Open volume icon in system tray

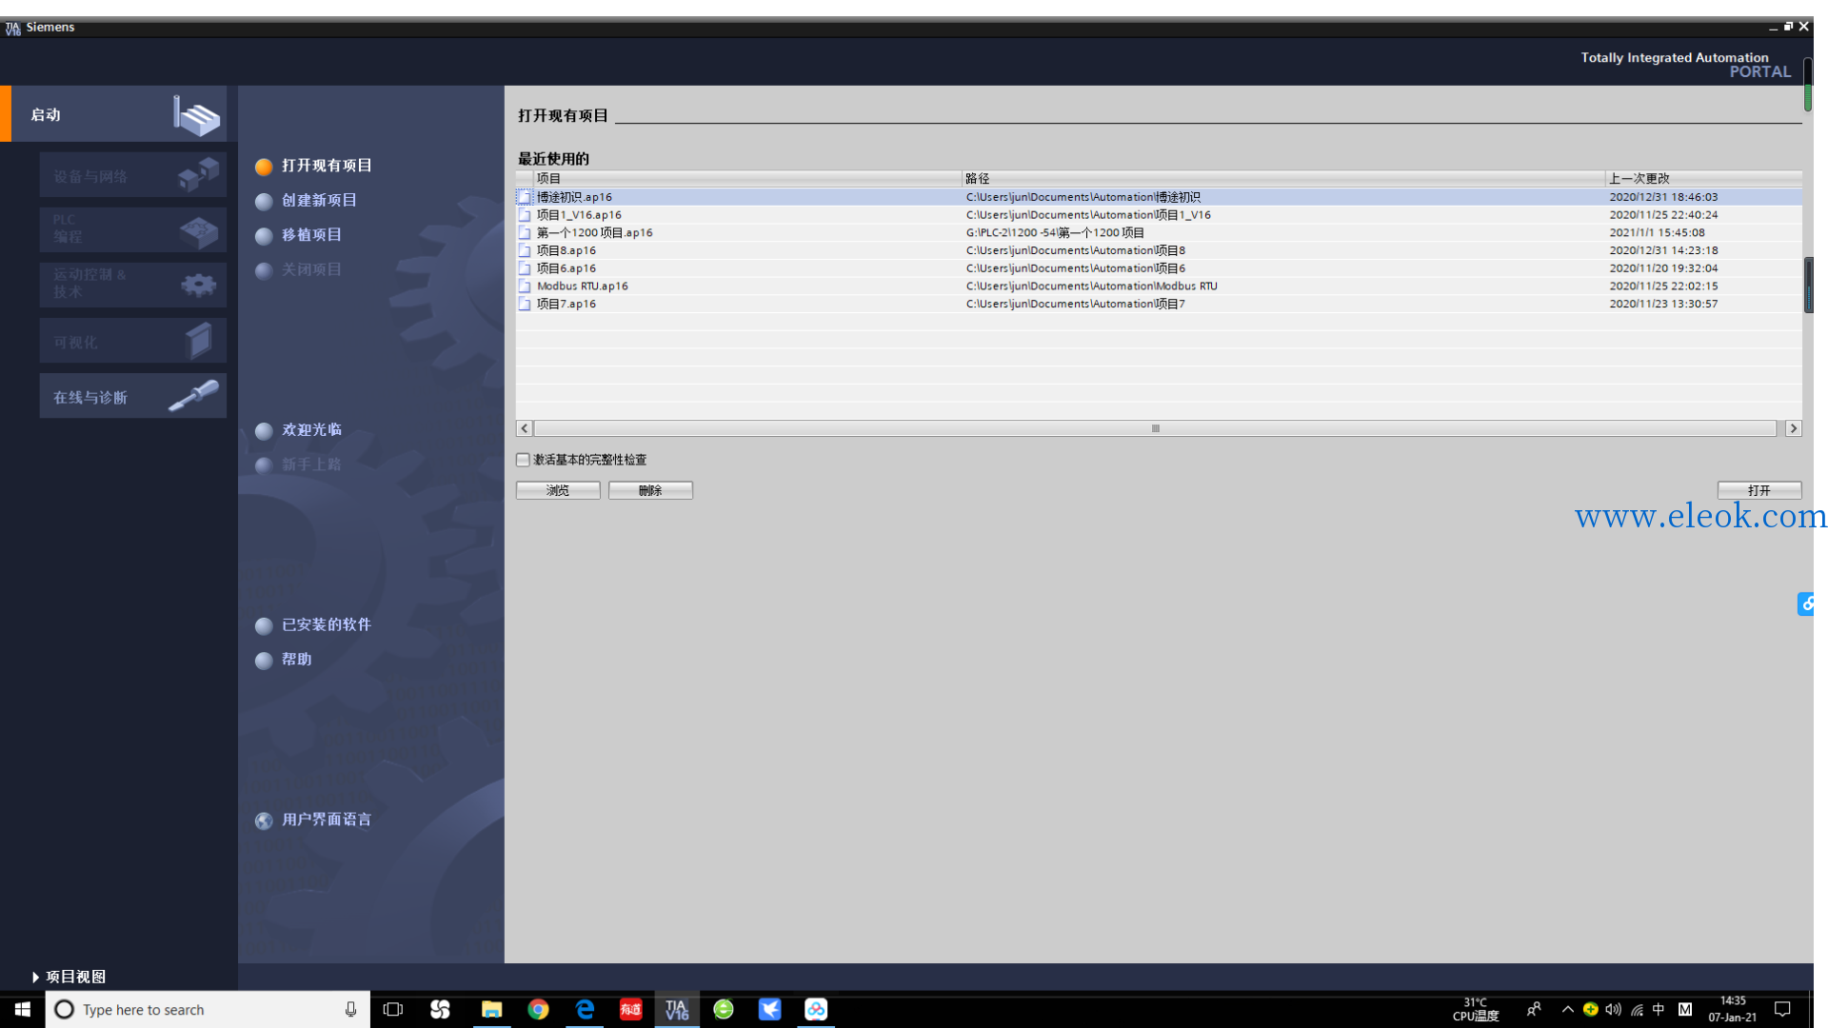click(x=1613, y=1009)
